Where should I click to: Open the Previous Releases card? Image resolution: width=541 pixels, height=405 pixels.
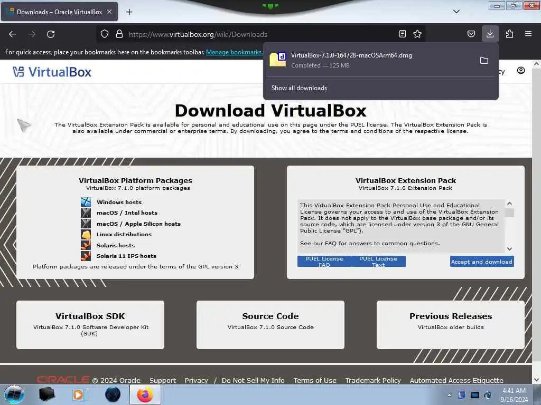(451, 325)
